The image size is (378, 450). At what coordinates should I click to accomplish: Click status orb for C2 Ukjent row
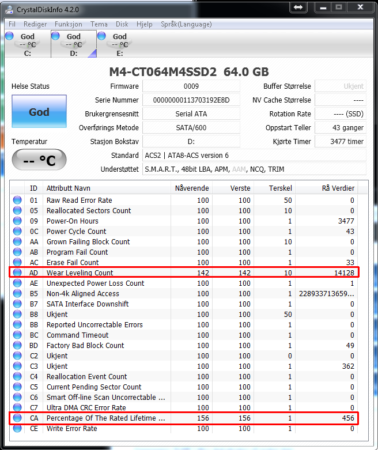[x=17, y=356]
